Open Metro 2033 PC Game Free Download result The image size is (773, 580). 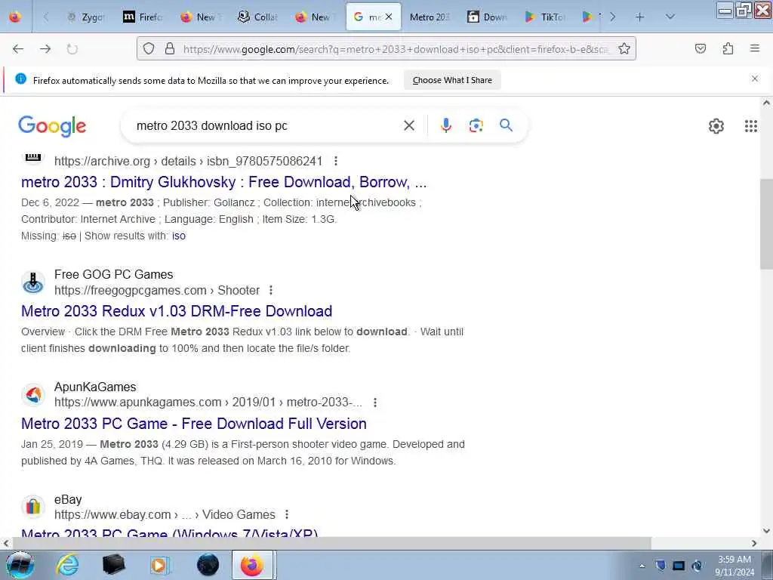pos(194,424)
